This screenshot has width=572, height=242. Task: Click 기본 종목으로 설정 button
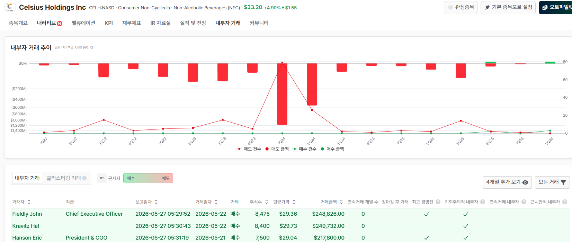(508, 7)
